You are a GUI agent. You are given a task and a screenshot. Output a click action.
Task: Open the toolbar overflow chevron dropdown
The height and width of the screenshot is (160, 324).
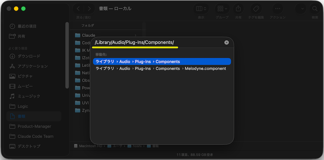click(302, 9)
